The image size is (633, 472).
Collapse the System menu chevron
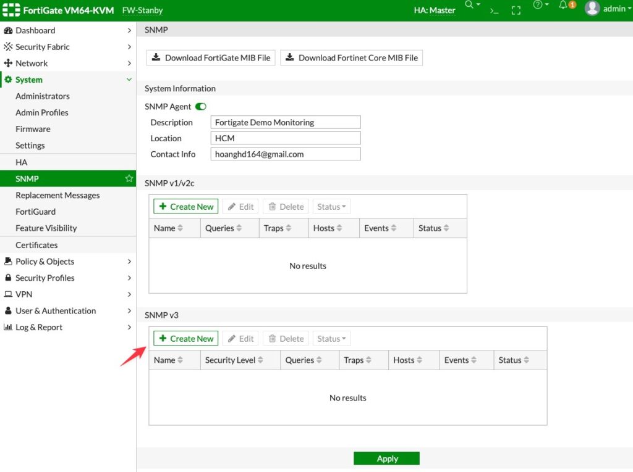tap(129, 80)
